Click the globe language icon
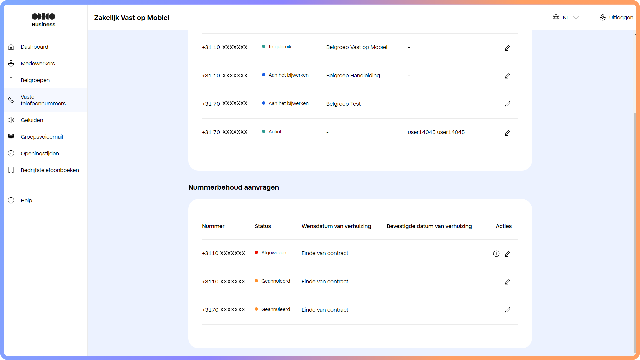Screen dimensions: 640x360 point(556,17)
